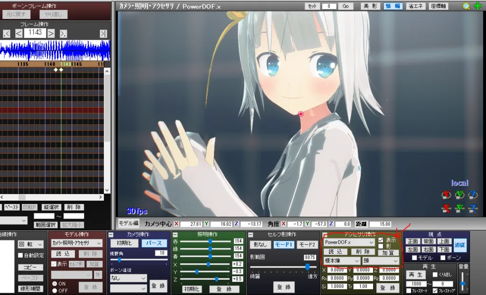486x295 pixels.
Task: Click the 正面 front view button
Action: coord(412,241)
